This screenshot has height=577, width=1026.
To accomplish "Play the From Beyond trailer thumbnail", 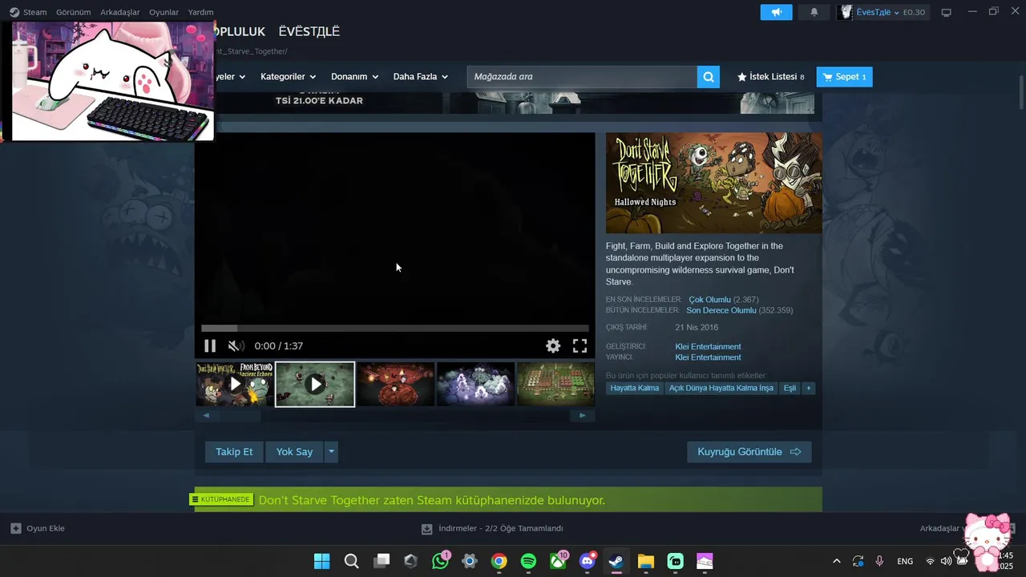I will 235,384.
